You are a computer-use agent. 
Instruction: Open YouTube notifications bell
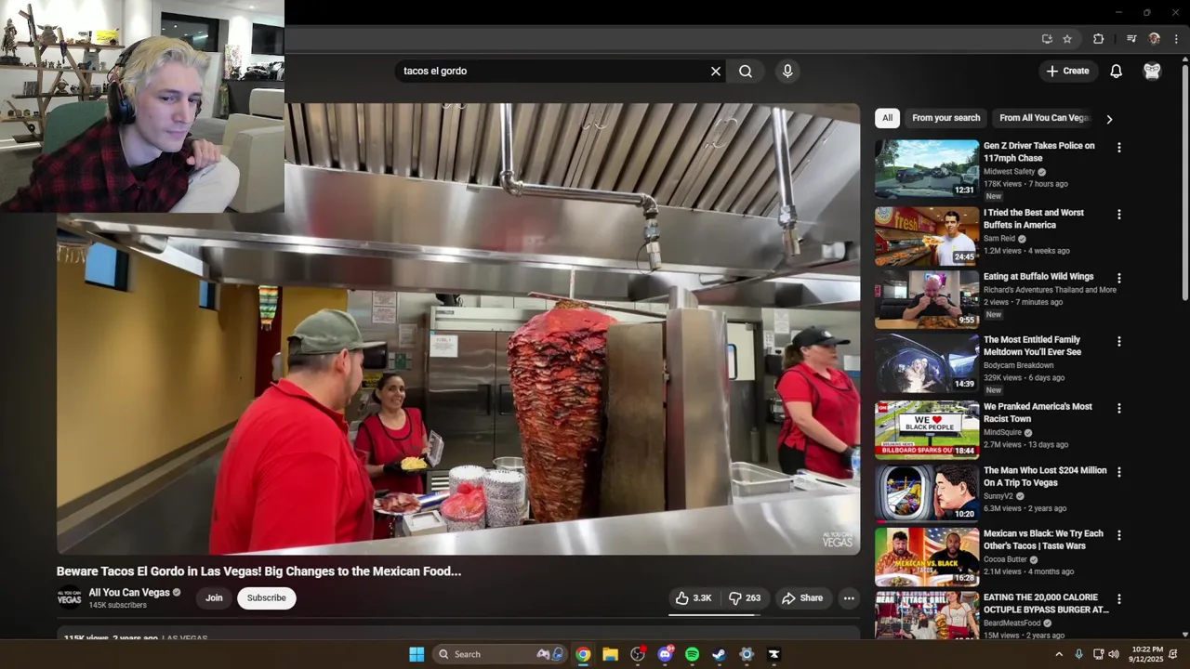(x=1117, y=72)
